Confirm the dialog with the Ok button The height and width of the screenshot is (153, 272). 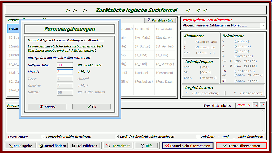[91, 107]
